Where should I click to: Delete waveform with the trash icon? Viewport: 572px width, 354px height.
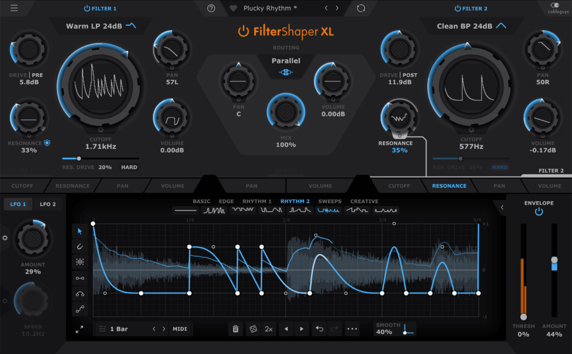236,329
